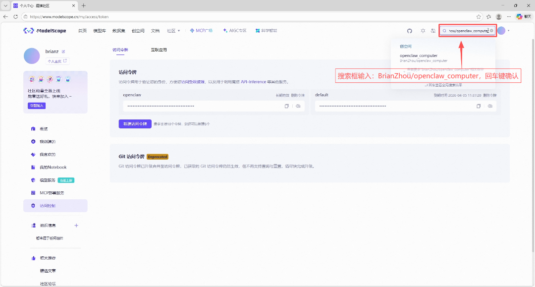Open 数据集 in the navigation bar
This screenshot has height=287, width=535.
(118, 31)
